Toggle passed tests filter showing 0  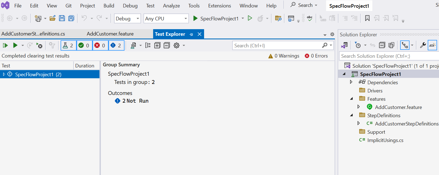84,45
